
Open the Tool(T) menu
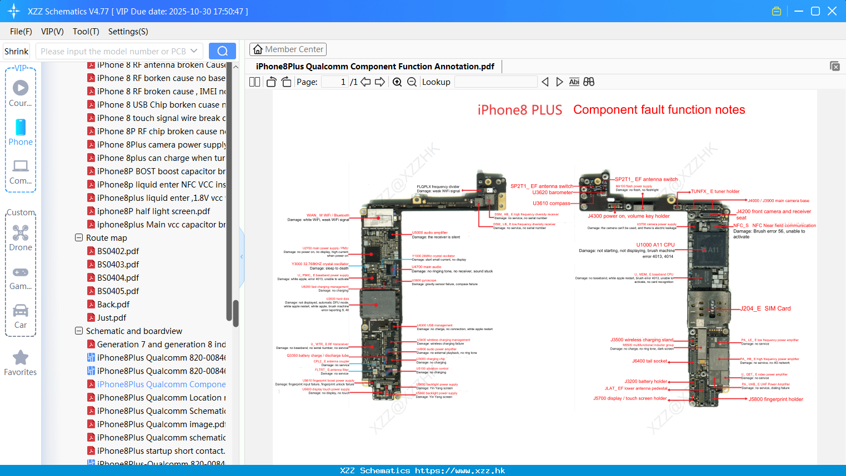pyautogui.click(x=86, y=32)
